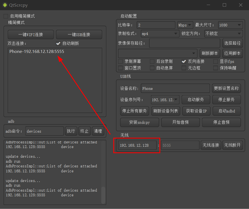249x209 pixels.
Task: Click the adb命令 devices input field
Action: point(45,131)
